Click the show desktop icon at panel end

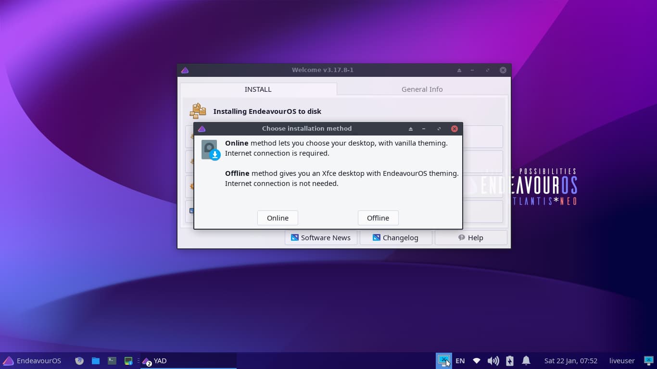click(x=648, y=361)
